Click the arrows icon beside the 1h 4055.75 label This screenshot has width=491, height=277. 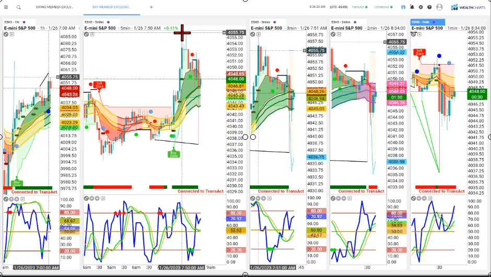tap(57, 77)
